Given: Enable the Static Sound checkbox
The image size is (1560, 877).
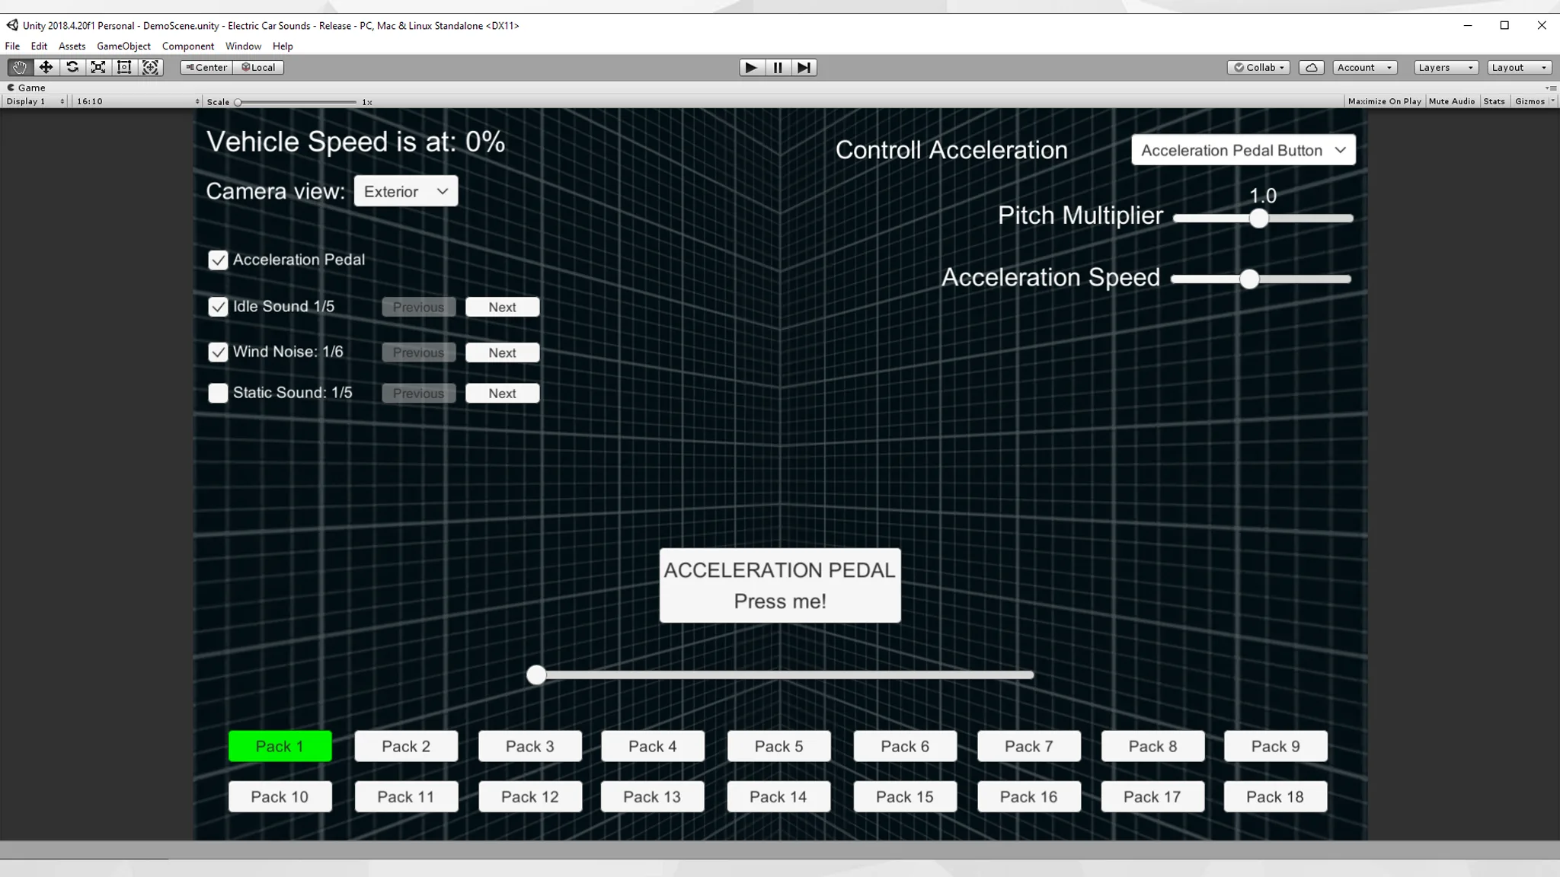Looking at the screenshot, I should 218,393.
